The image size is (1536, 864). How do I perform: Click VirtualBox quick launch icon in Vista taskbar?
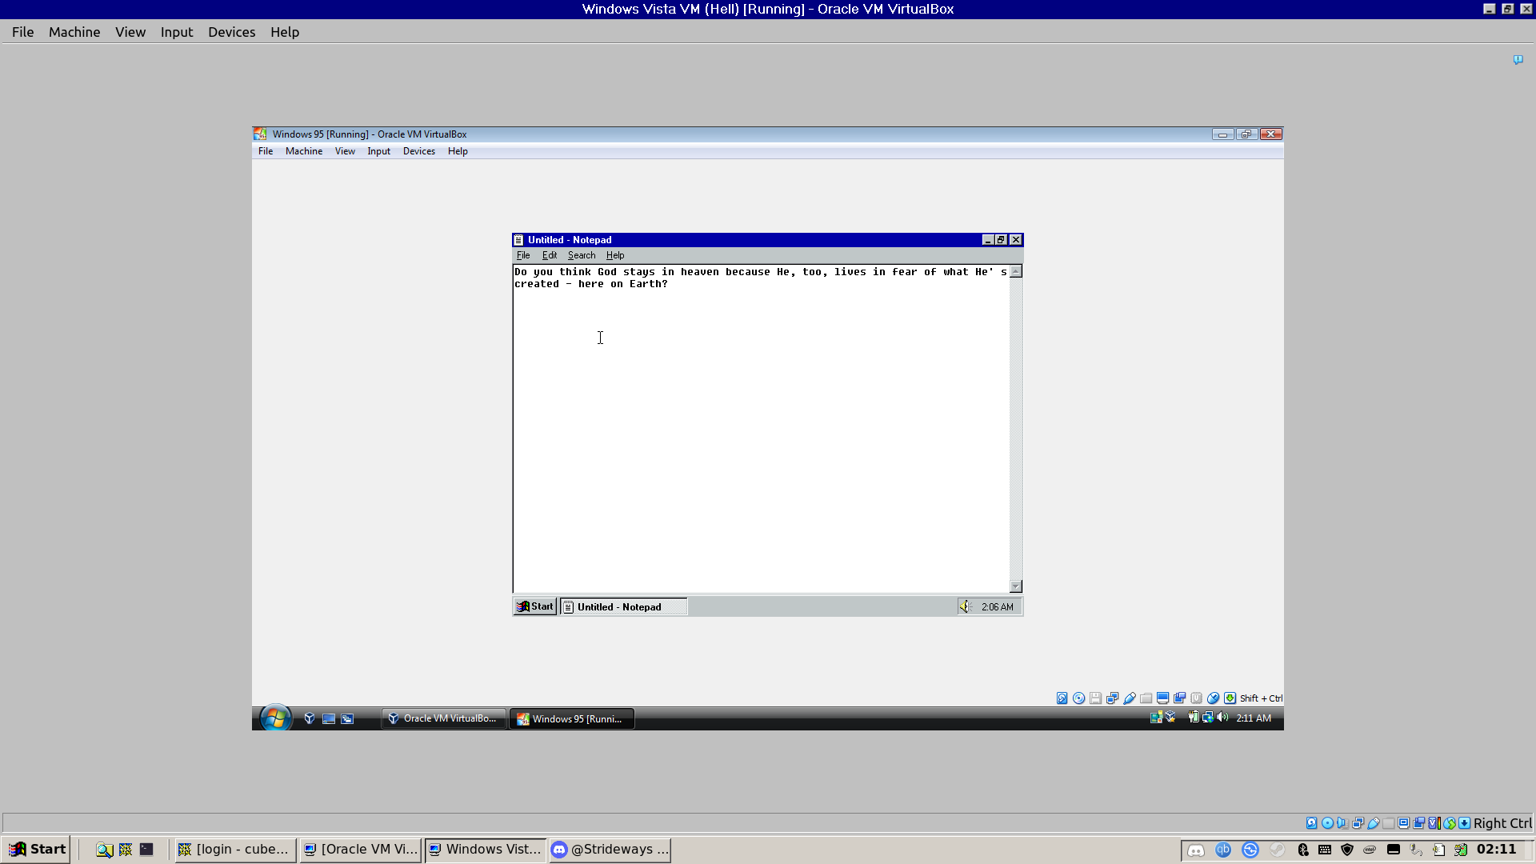pyautogui.click(x=310, y=718)
